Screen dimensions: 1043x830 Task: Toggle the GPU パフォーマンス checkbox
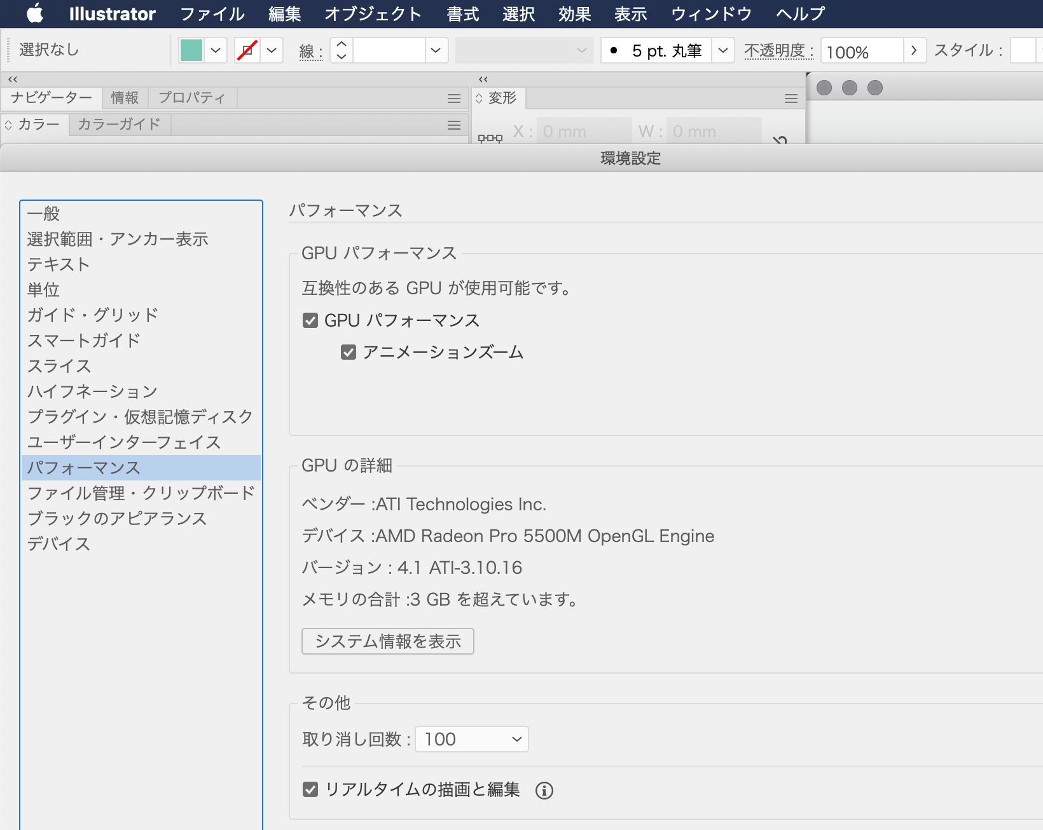click(x=310, y=320)
